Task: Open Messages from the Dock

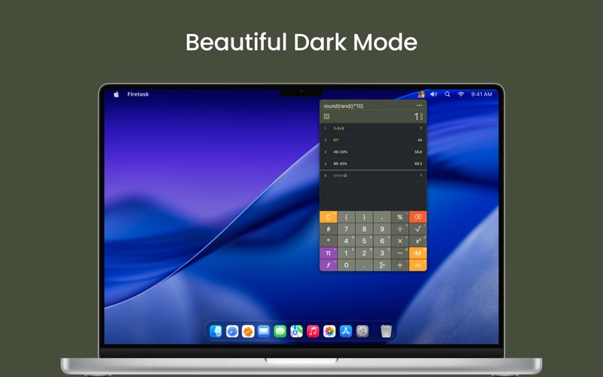Action: click(280, 331)
